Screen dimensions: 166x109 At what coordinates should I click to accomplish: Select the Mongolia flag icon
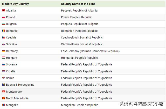pos(4,105)
